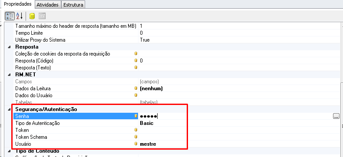Screen dimensions: 343x157
Task: Select the Resposta (Texto) property label
Action: 33,68
